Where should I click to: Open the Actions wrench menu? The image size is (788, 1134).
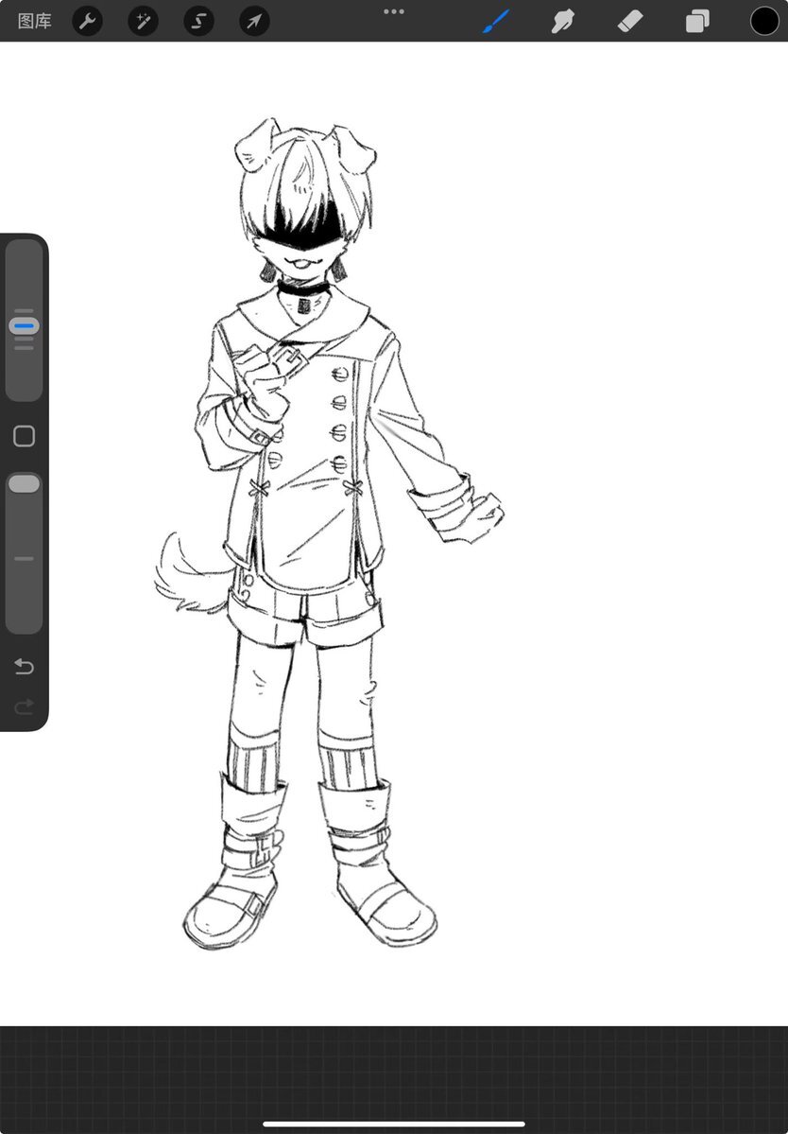pyautogui.click(x=88, y=21)
